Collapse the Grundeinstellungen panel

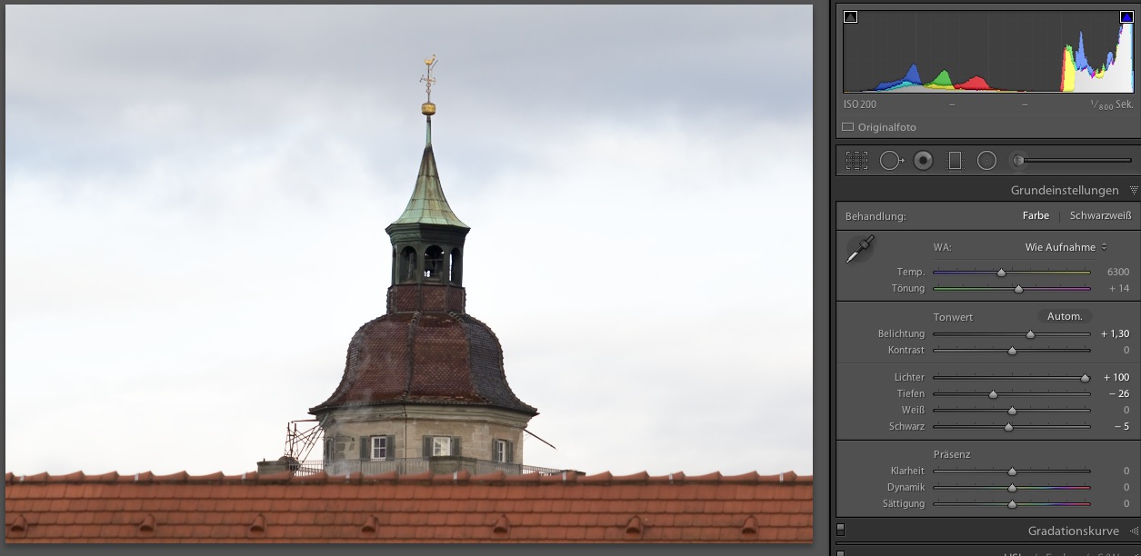[1133, 191]
